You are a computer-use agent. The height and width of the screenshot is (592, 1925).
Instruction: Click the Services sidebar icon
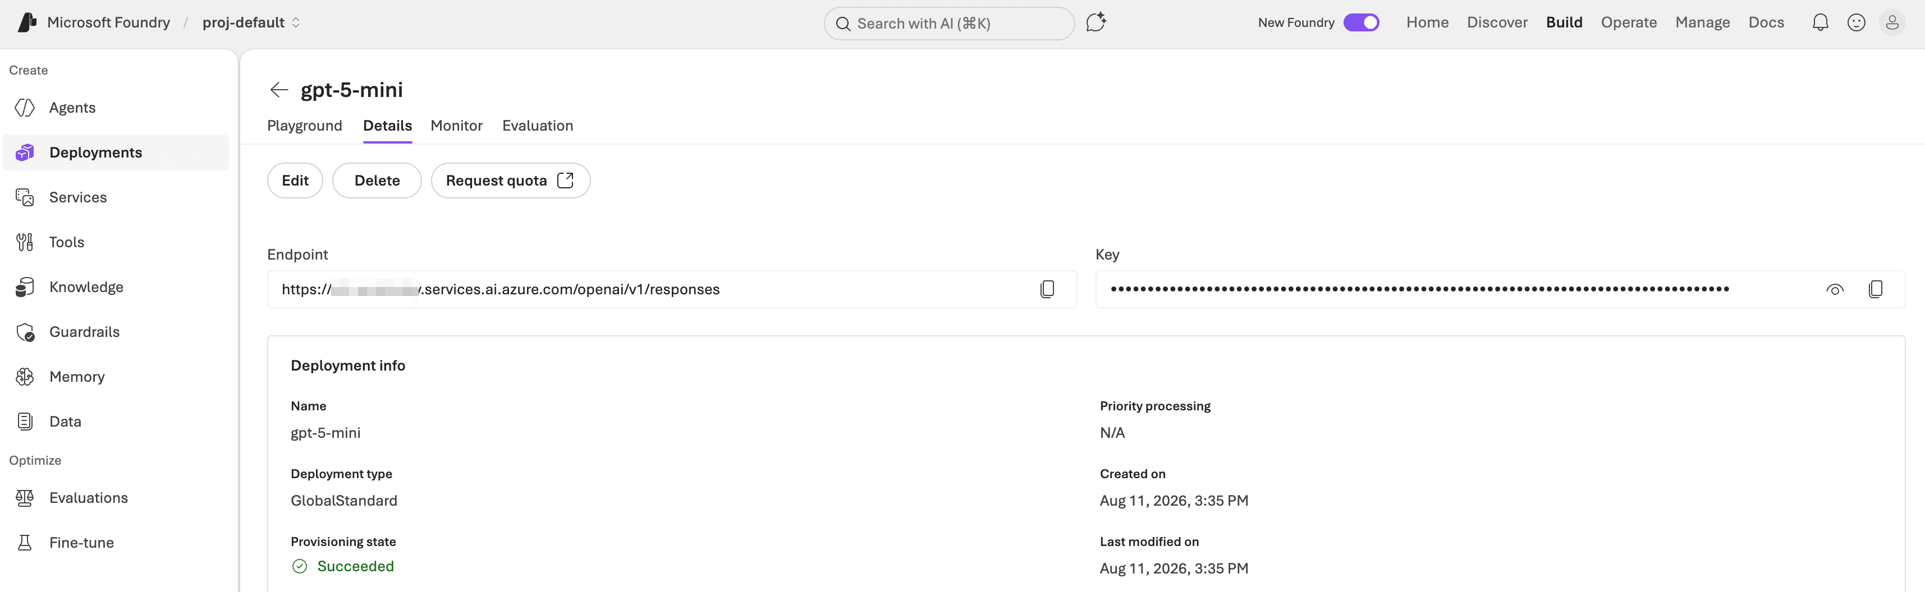(25, 197)
